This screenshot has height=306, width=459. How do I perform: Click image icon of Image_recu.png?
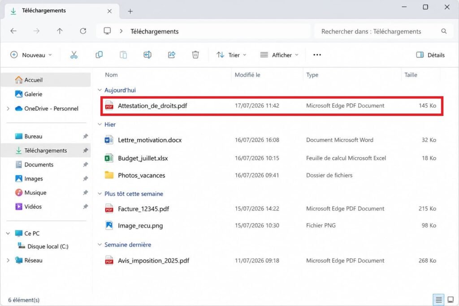[x=109, y=225]
